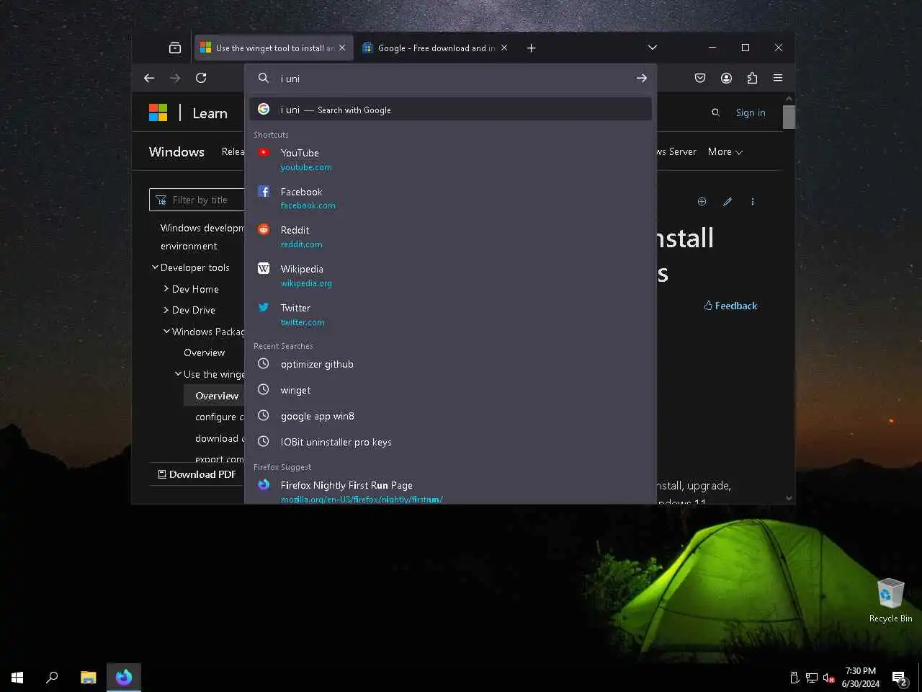The width and height of the screenshot is (922, 692).
Task: Open taskbar search
Action: 52,678
